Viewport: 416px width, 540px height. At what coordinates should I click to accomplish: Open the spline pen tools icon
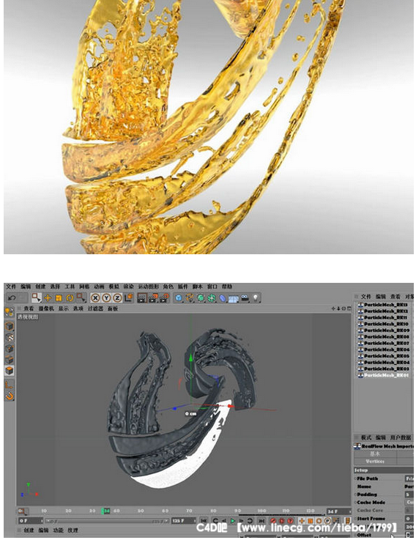(190, 298)
